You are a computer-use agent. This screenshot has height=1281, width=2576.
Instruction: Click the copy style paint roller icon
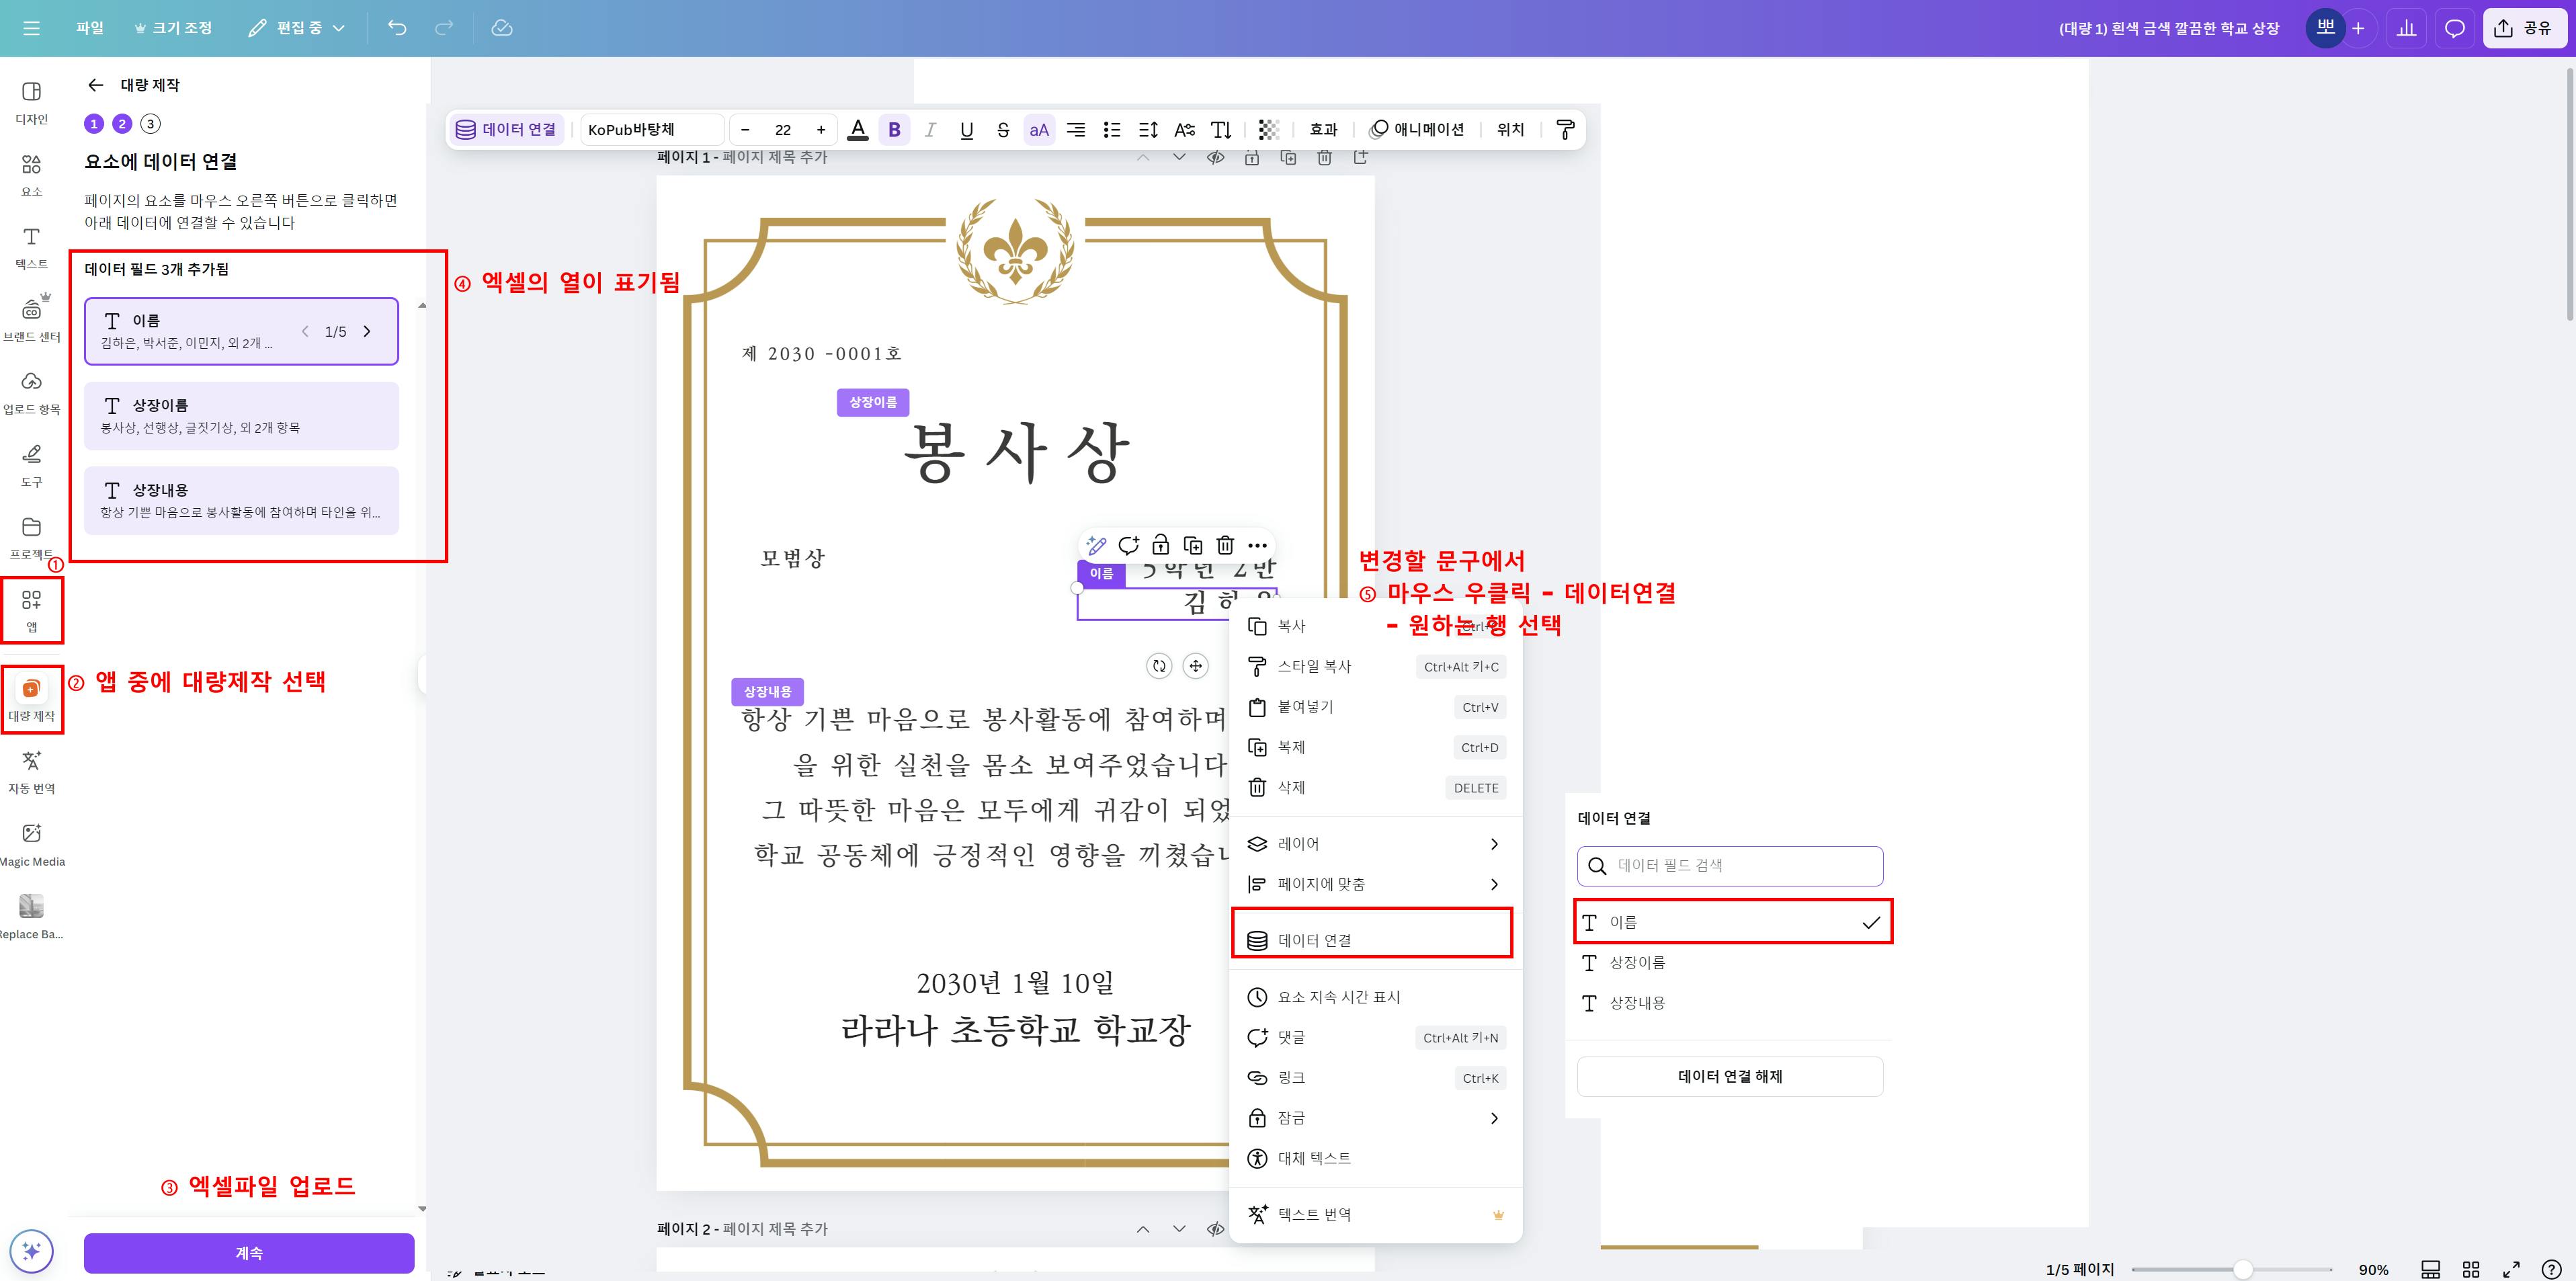[1565, 130]
